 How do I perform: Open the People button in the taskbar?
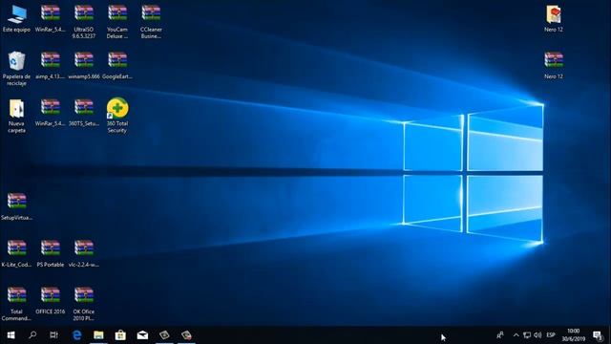point(500,335)
